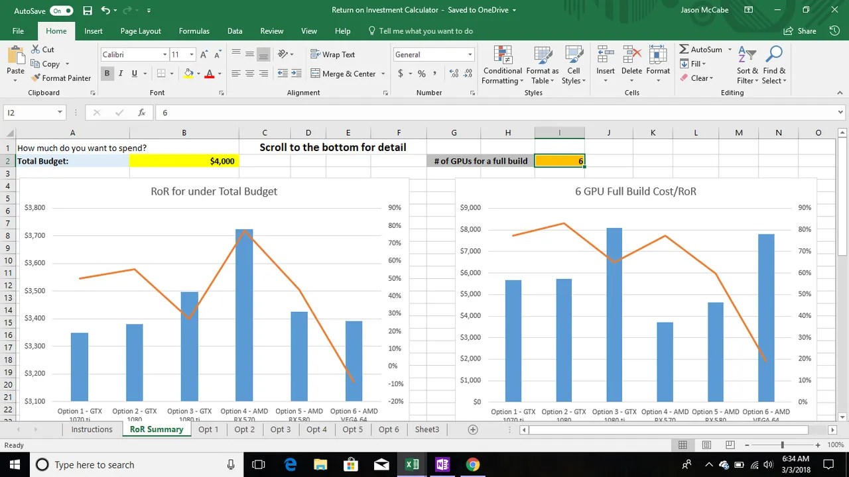Click the Insert Function fx icon

pos(141,113)
